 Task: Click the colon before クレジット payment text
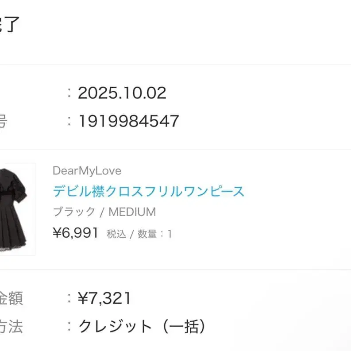tap(69, 327)
